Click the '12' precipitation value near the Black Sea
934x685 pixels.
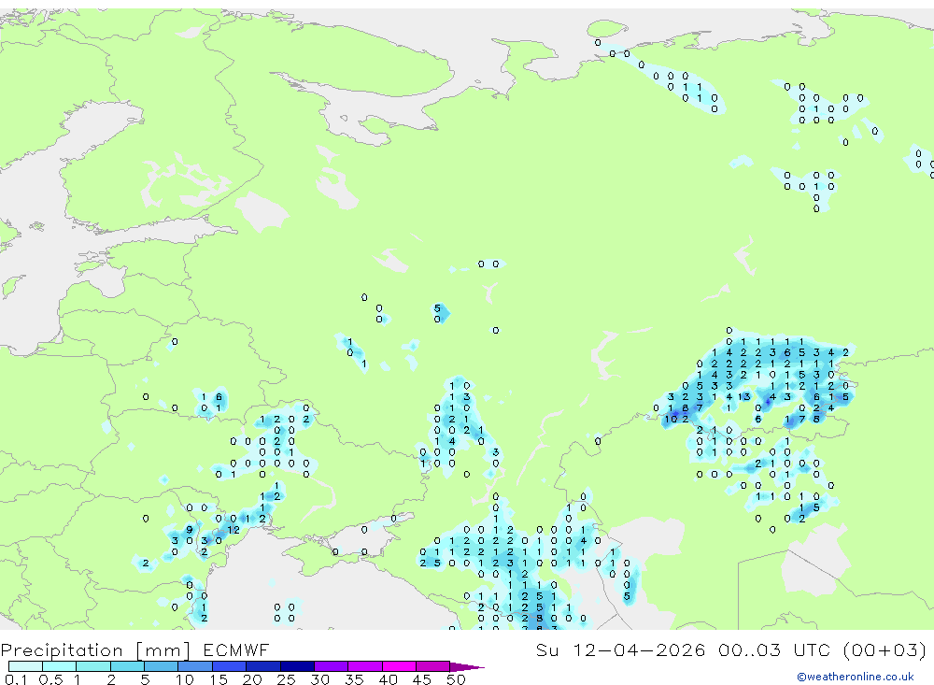[x=233, y=530]
